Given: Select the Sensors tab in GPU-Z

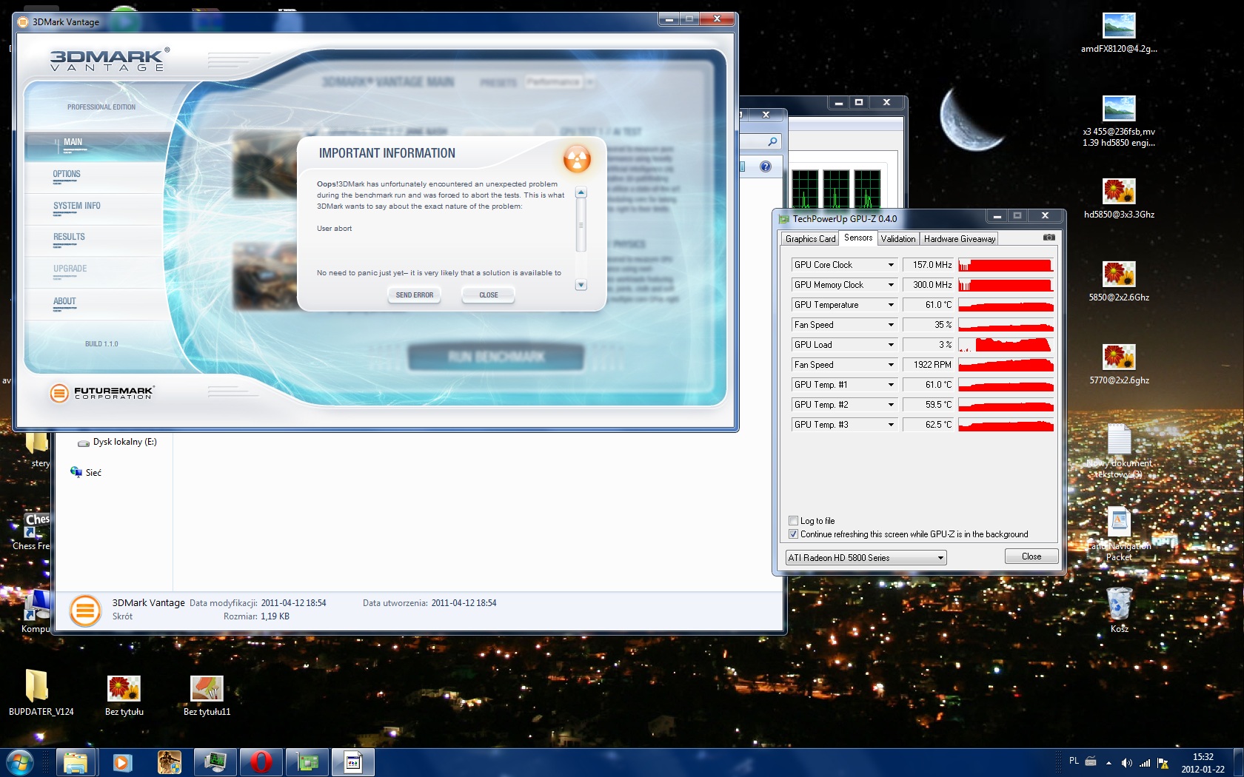Looking at the screenshot, I should pos(858,238).
